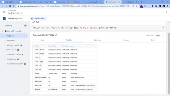
Task: Click the Click Target variable chip
Action: coord(39,62)
